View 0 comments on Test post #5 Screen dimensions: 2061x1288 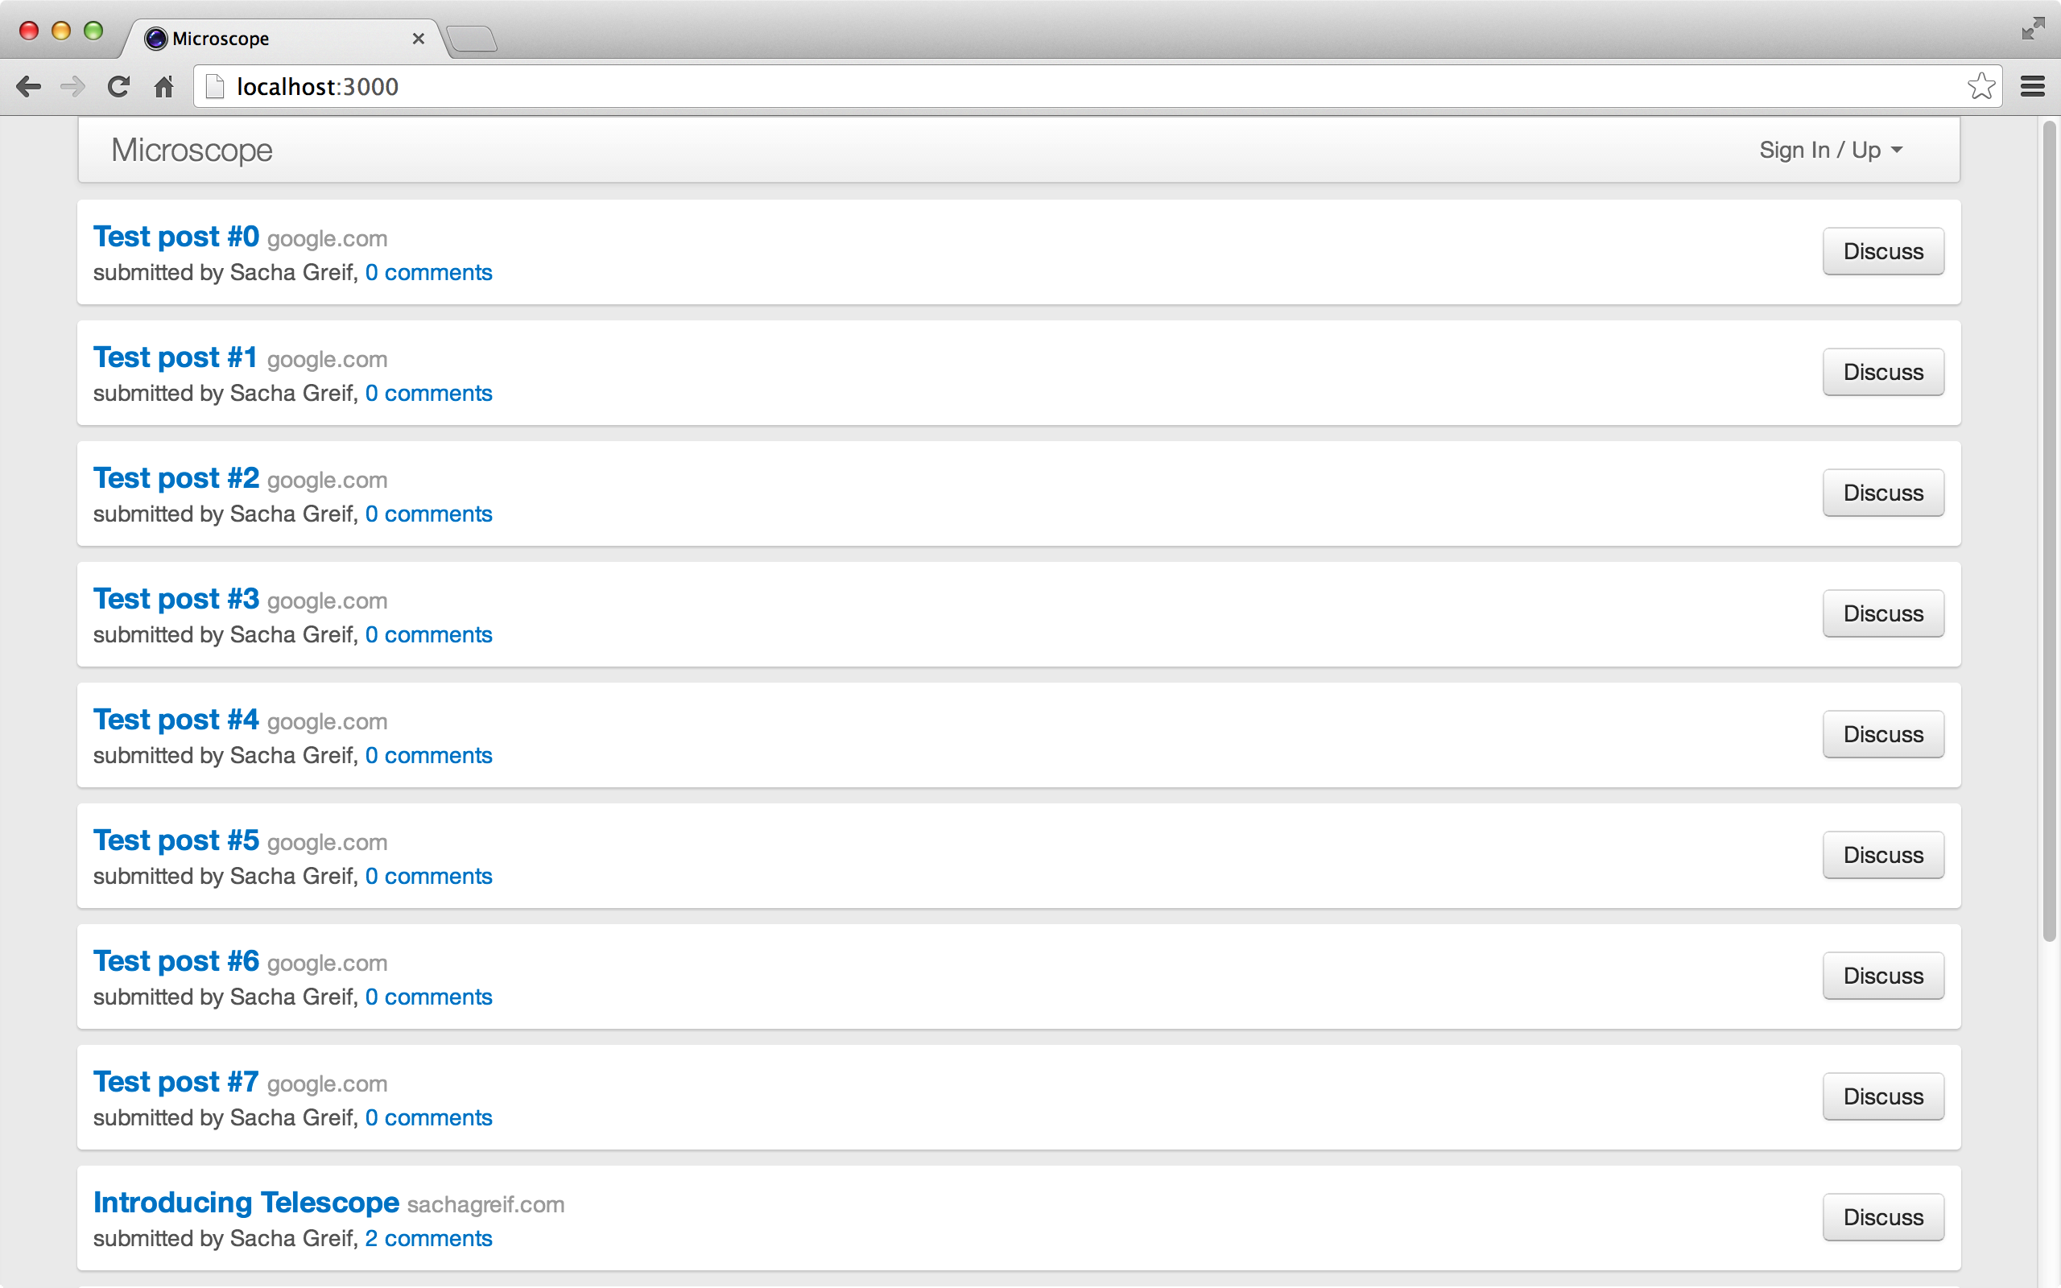[x=428, y=877]
